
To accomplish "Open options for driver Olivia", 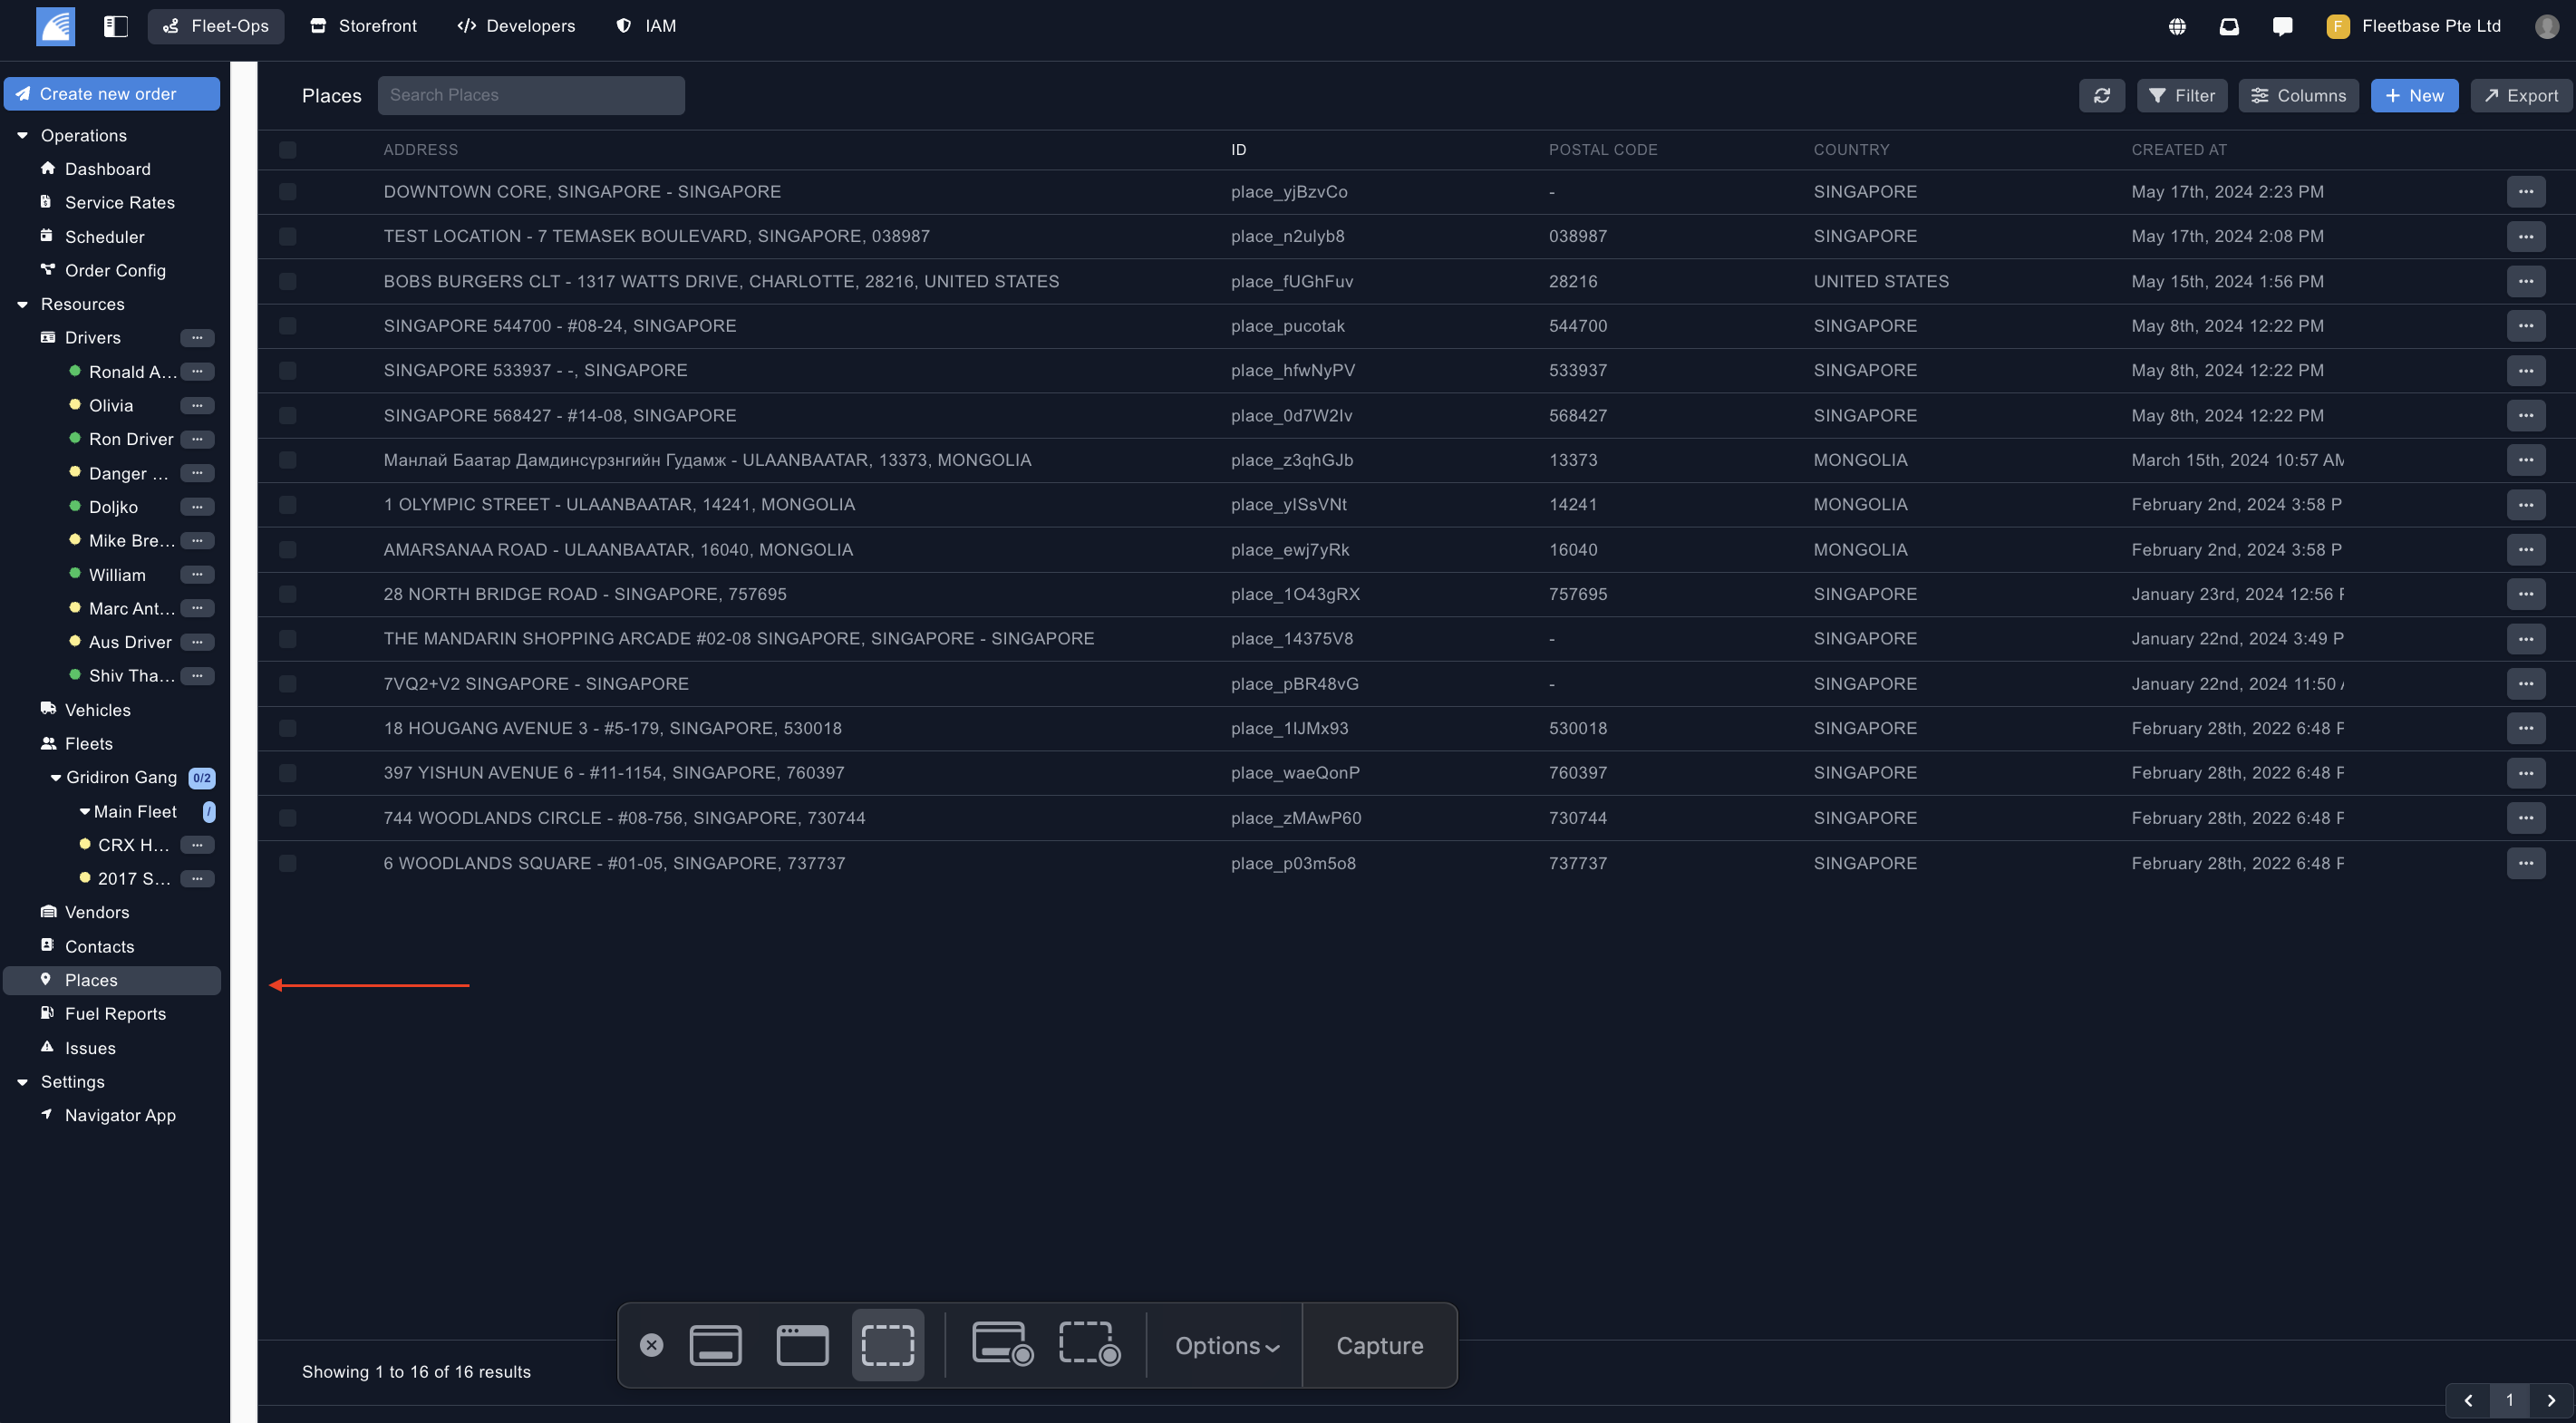I will (197, 406).
